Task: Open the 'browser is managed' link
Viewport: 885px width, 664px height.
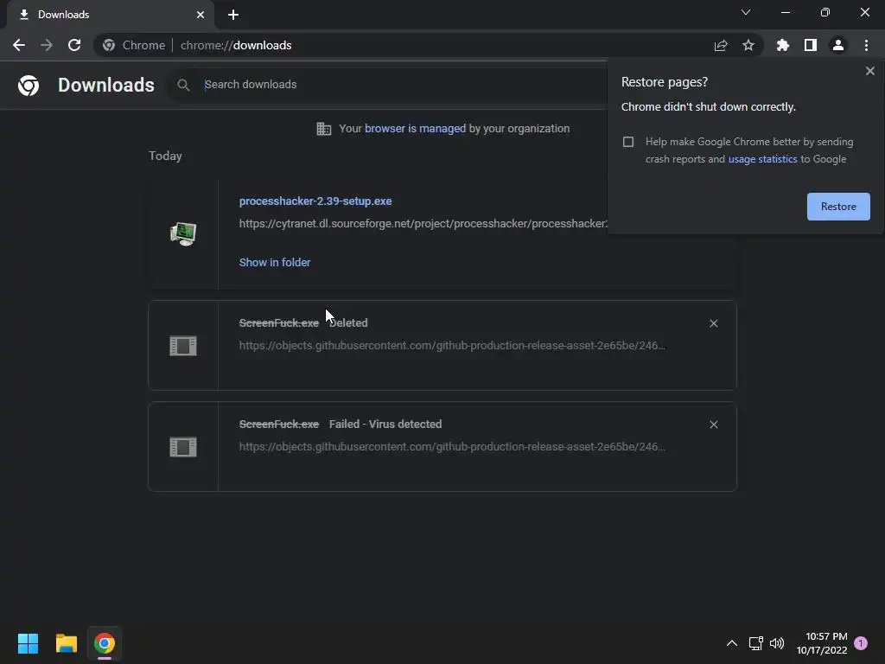Action: coord(415,129)
